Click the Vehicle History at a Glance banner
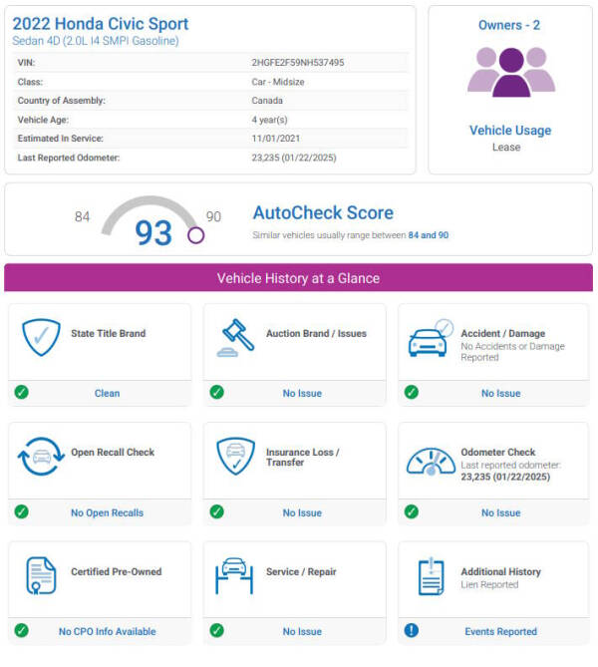 click(x=298, y=278)
